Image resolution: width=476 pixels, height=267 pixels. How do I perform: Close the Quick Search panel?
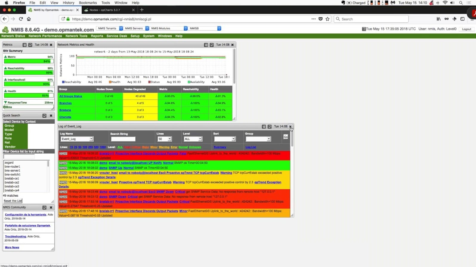51,116
